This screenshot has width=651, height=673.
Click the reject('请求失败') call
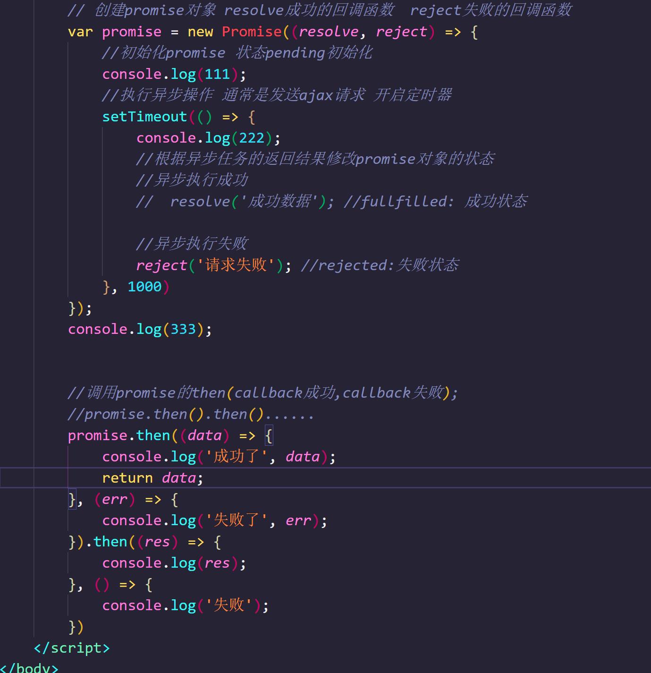pyautogui.click(x=214, y=265)
